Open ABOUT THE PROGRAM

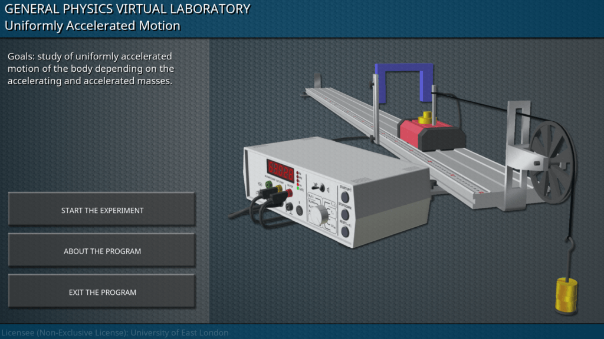102,251
